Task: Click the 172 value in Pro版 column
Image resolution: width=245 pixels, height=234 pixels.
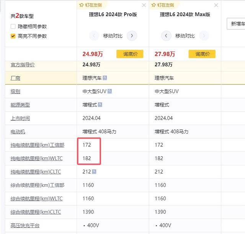Action: pyautogui.click(x=87, y=145)
